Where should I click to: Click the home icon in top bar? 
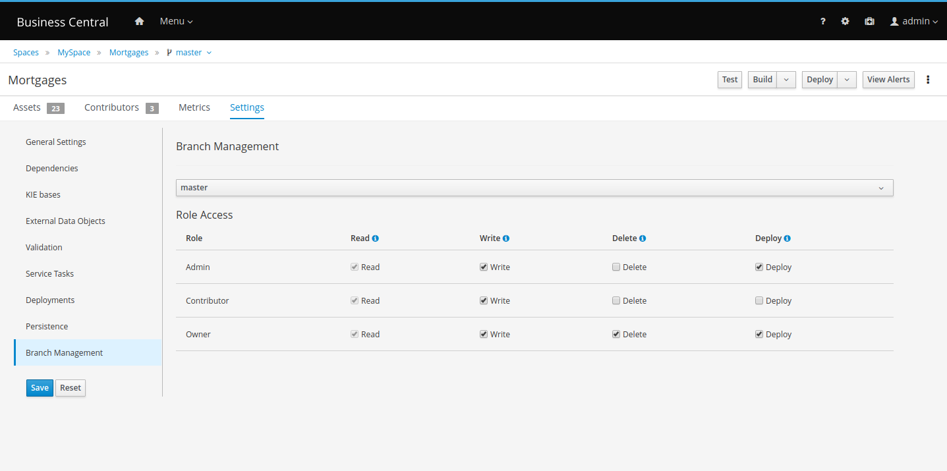pyautogui.click(x=139, y=21)
